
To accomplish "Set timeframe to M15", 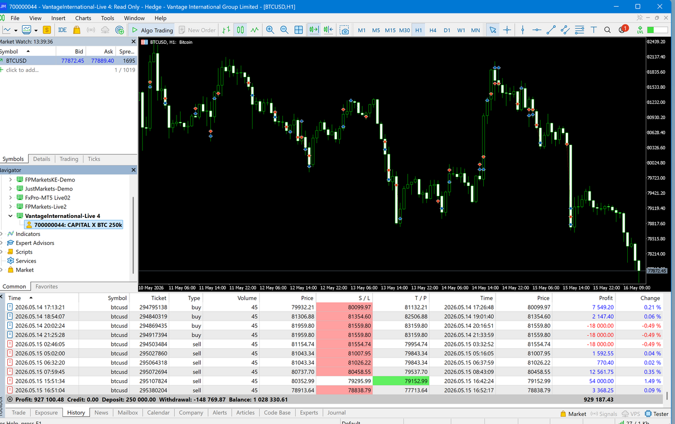I will 390,30.
